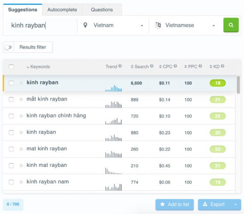Click the Trend column help icon
This screenshot has width=244, height=214.
pyautogui.click(x=120, y=66)
